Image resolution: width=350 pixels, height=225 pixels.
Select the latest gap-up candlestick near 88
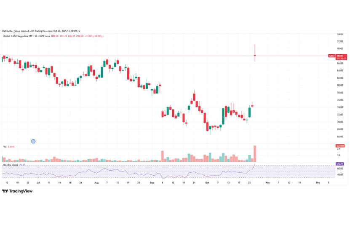point(255,55)
